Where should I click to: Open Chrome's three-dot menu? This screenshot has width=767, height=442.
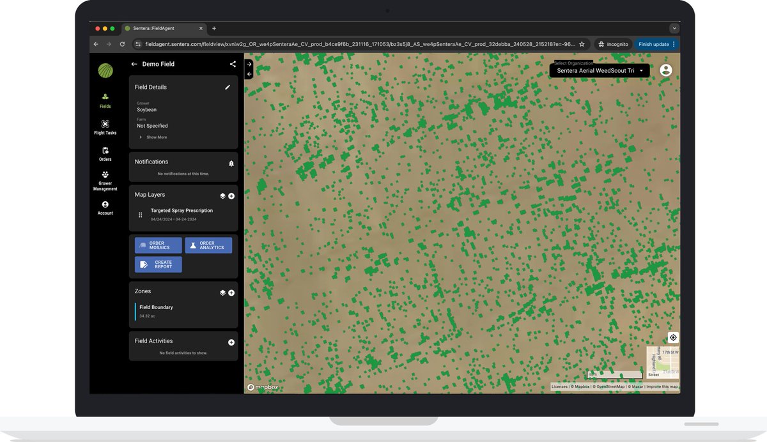pos(674,44)
